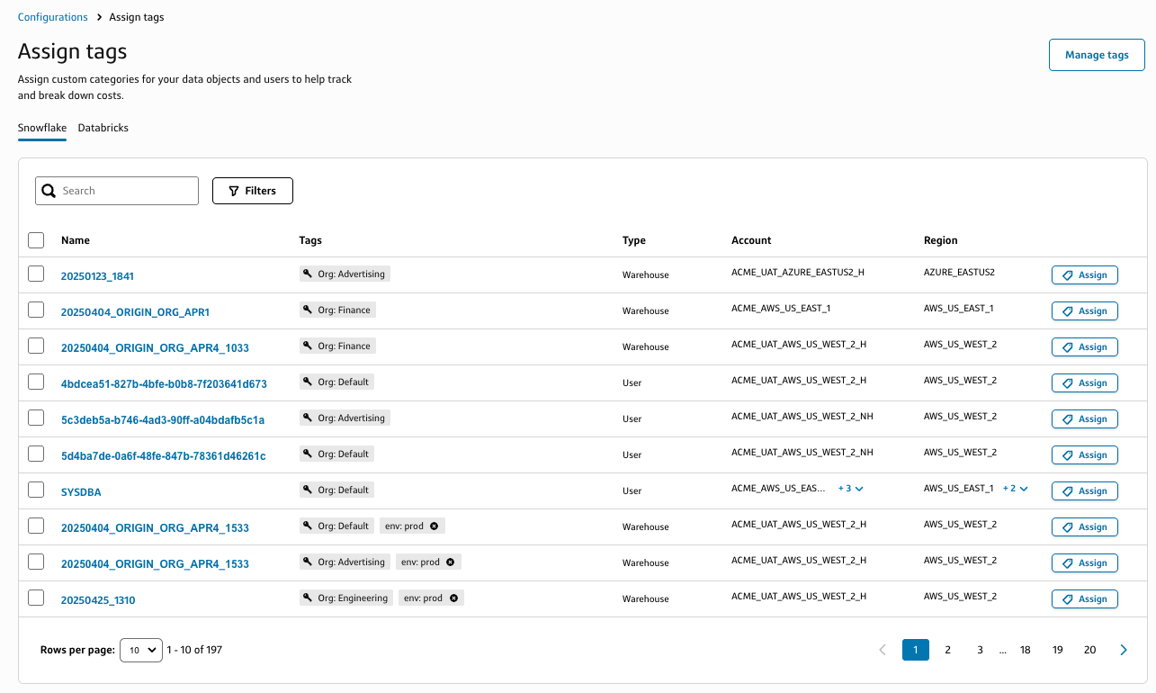Jump to page 19
1156x693 pixels.
[1058, 650]
